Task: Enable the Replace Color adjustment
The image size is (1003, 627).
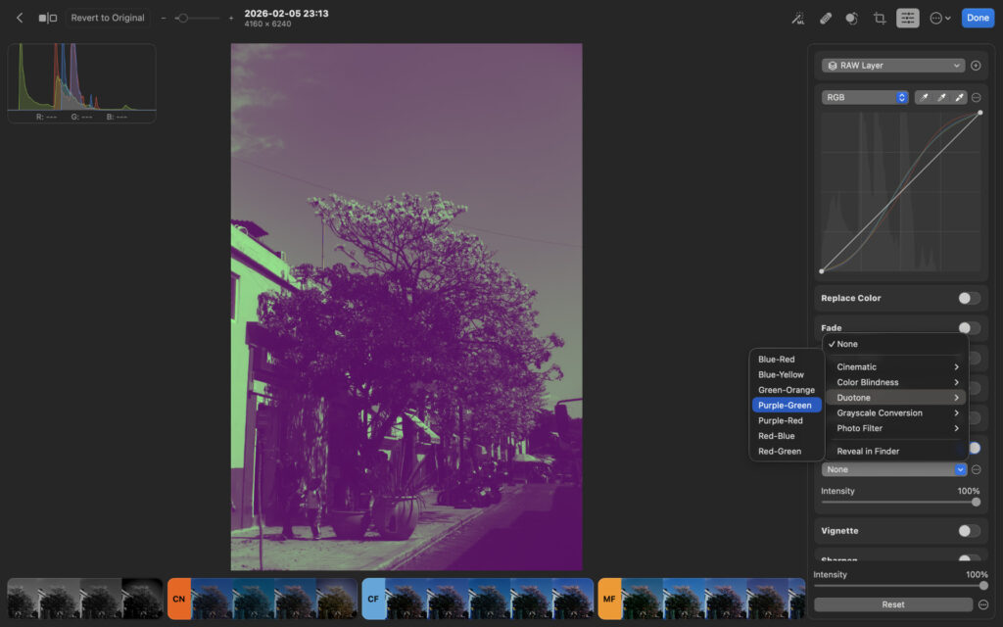Action: (969, 298)
